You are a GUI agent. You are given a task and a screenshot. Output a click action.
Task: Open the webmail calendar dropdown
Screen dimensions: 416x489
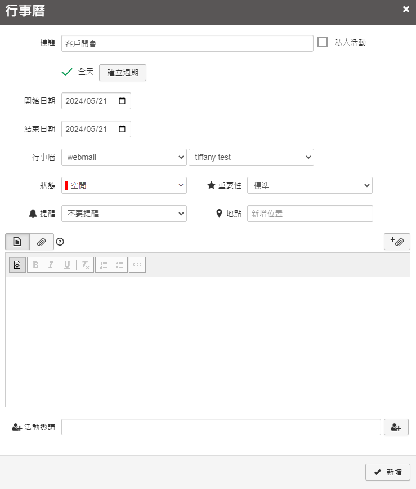point(124,157)
